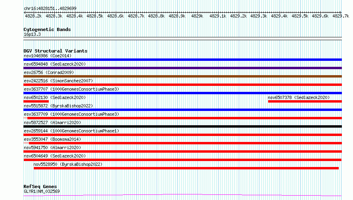This screenshot has height=200, width=353.
Task: Click the esv2659144 red variant bar
Action: pos(182,135)
